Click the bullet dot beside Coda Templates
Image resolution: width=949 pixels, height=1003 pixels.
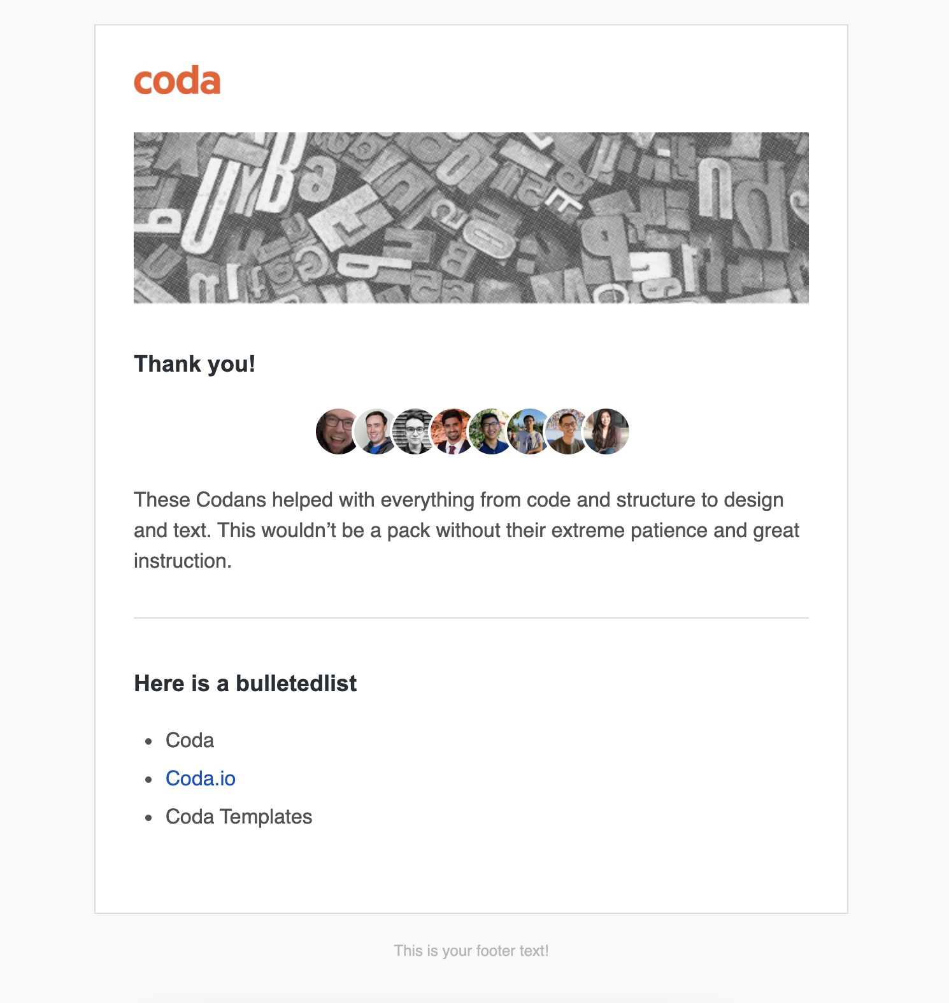(x=149, y=818)
